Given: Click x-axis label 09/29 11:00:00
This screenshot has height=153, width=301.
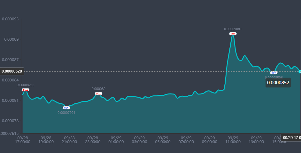Looking at the screenshot, I should pos(233,140).
